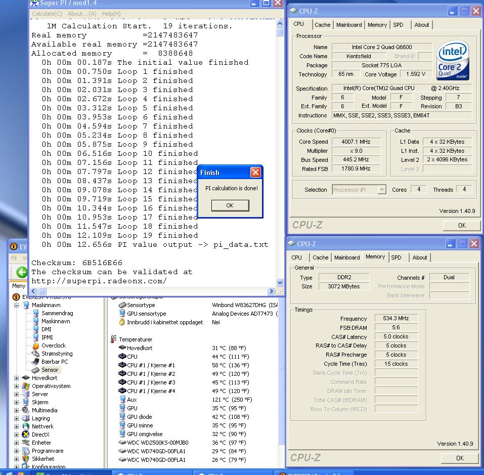Open About tab in lower CPU-Z
The image size is (484, 475).
pyautogui.click(x=419, y=257)
